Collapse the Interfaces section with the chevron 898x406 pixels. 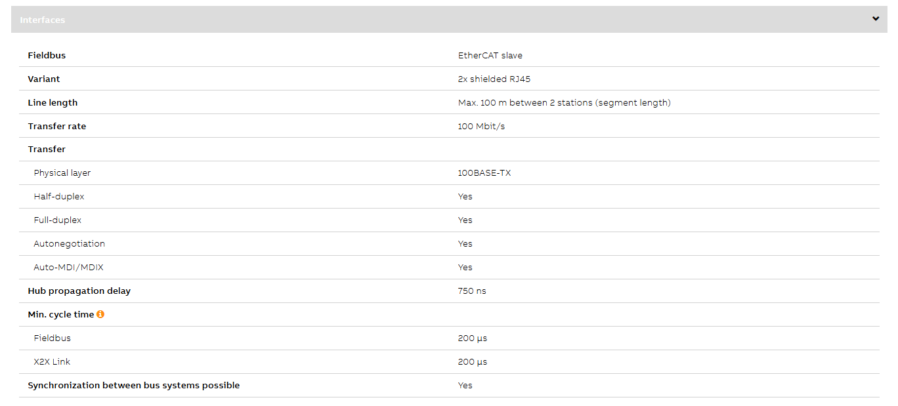coord(876,19)
